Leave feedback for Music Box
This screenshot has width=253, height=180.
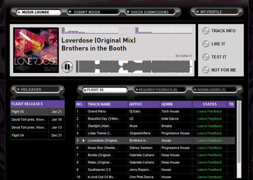(x=210, y=148)
